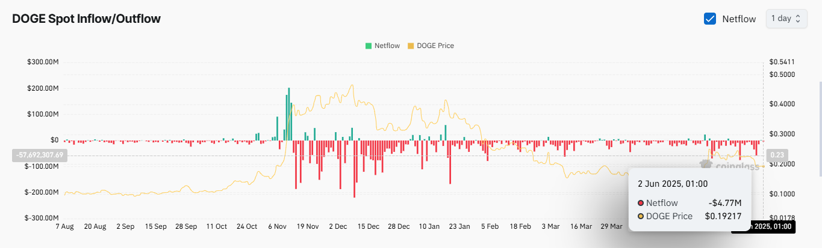Click the 0.23 crosshair price label

(x=777, y=155)
